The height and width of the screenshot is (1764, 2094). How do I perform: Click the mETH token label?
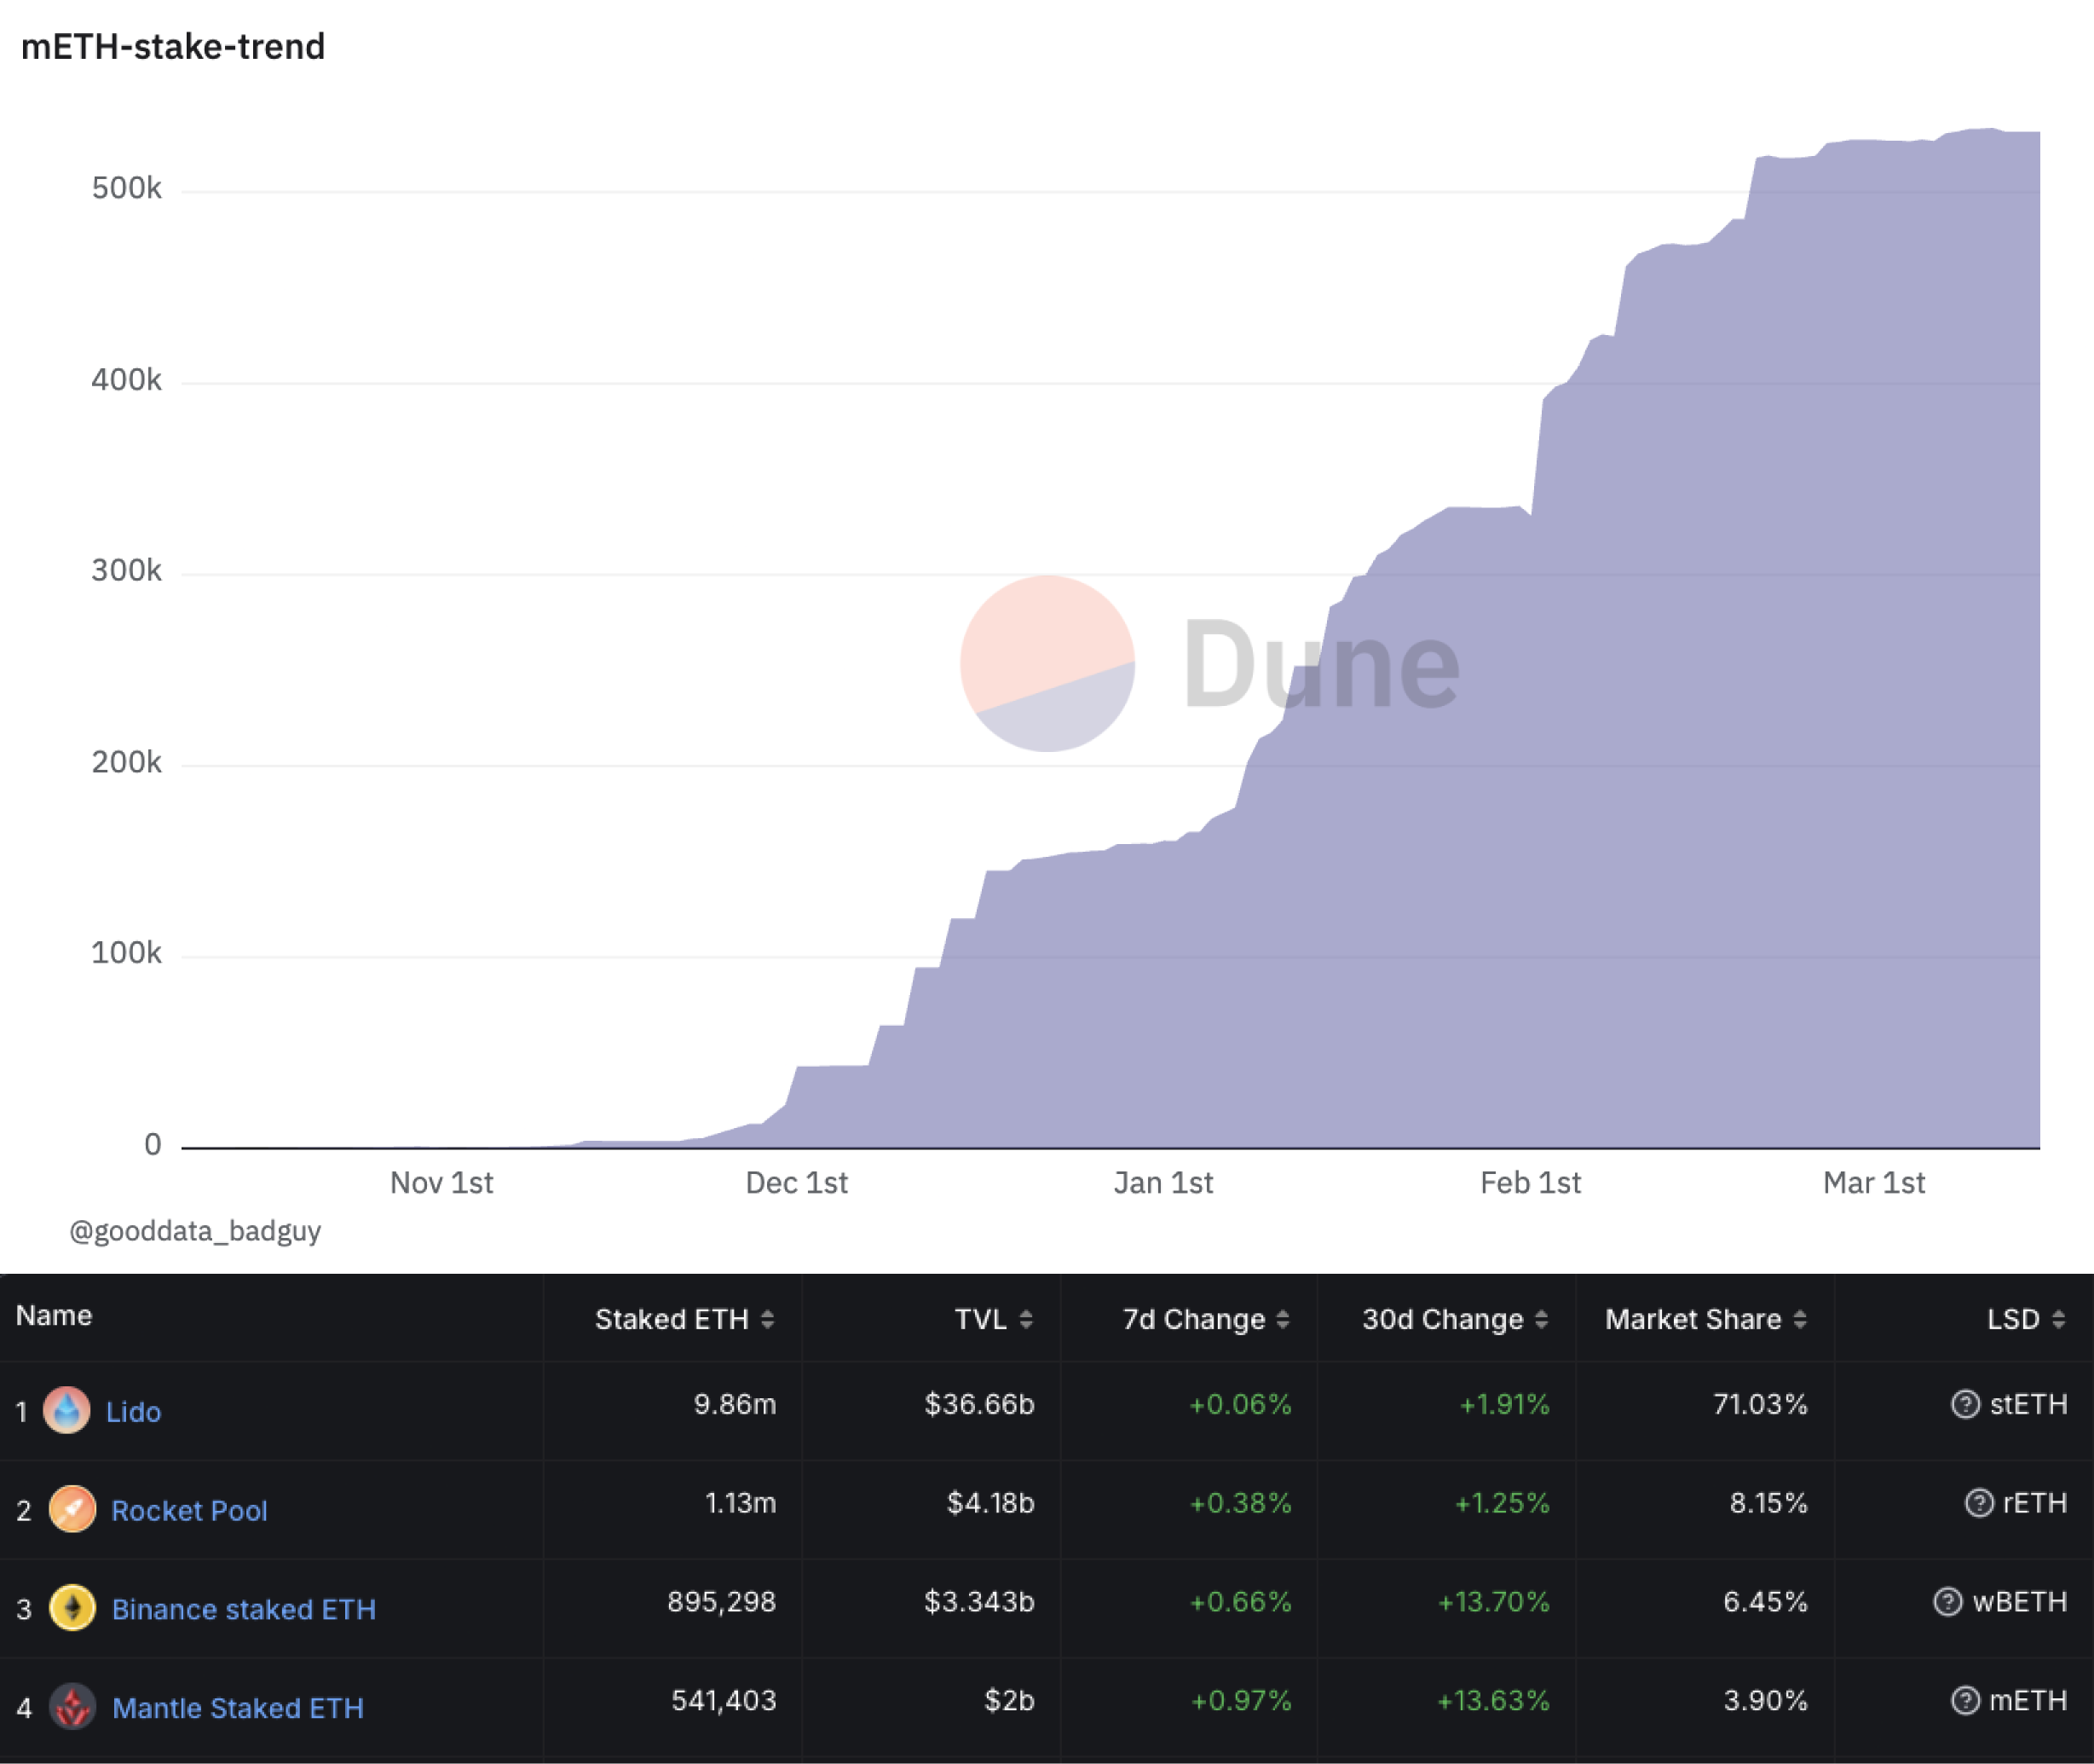pos(2028,1701)
